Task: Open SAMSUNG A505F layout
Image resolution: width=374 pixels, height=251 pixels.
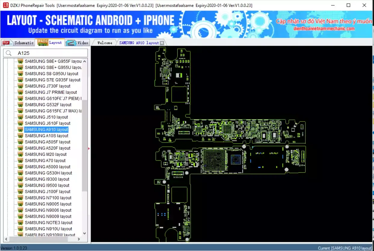Action: tap(48, 142)
